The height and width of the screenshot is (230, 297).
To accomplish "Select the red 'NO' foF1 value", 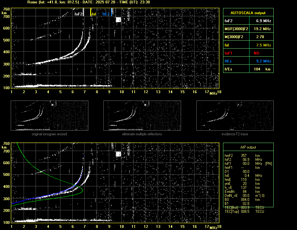I will tap(256, 53).
